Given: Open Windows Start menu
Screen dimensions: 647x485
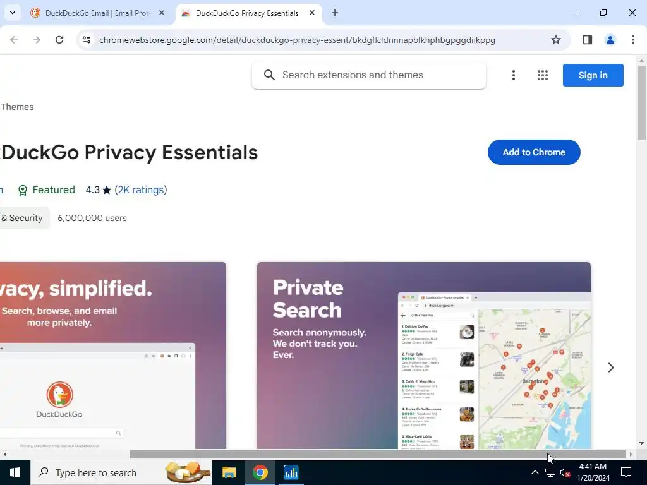Looking at the screenshot, I should pyautogui.click(x=15, y=472).
